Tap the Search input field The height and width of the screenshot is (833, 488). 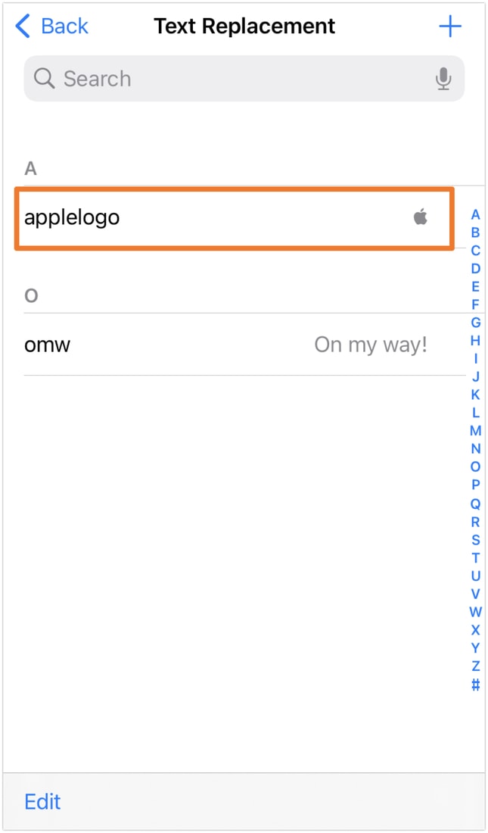(227, 78)
